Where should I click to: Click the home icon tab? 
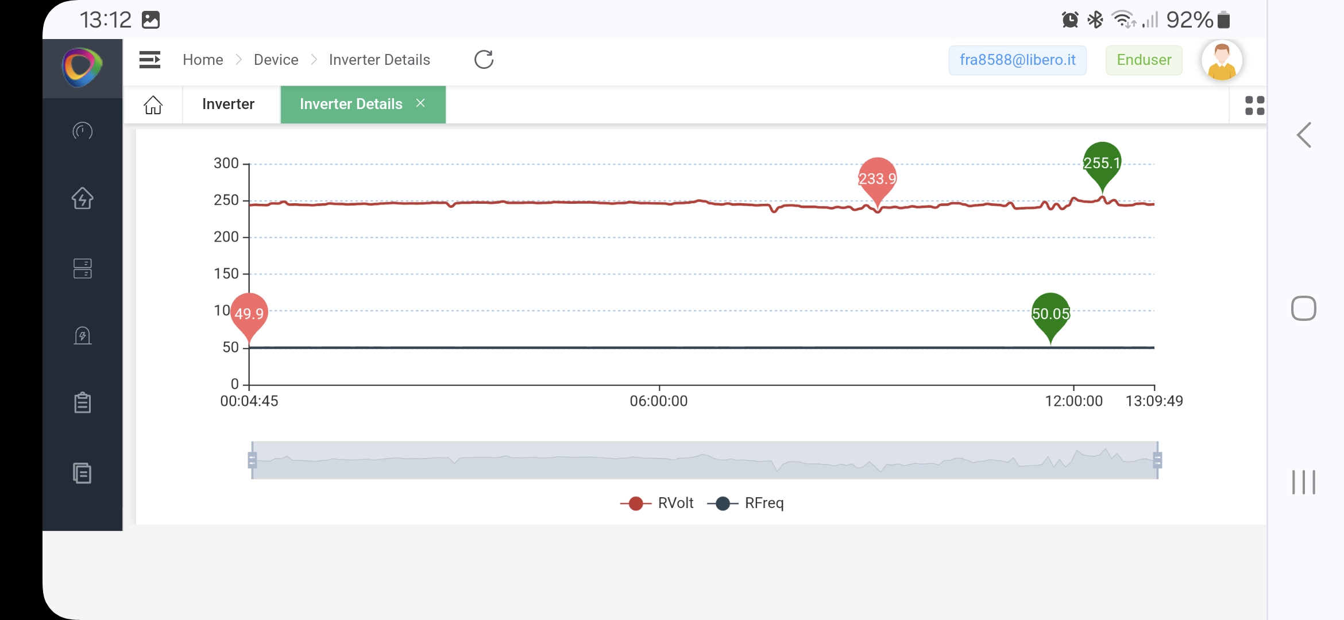point(153,104)
